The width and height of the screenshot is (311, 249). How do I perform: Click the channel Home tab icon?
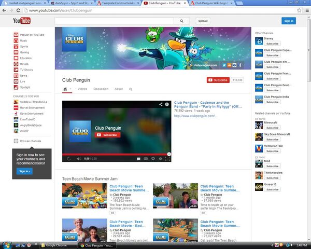point(65,89)
